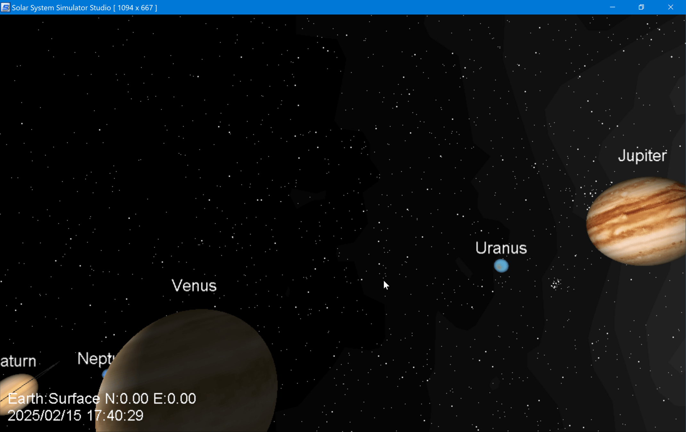
Task: Click the window title text
Action: (x=84, y=8)
